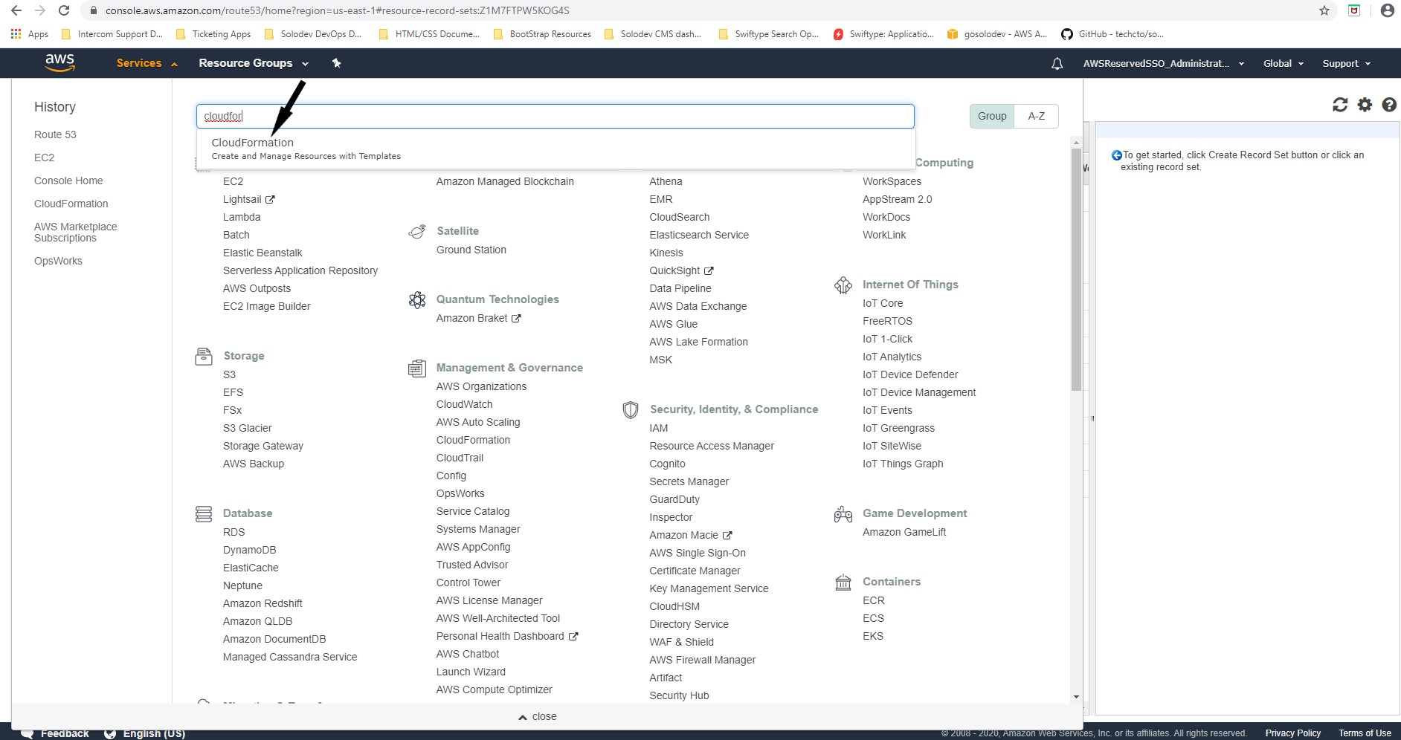Open AWS Marketplace Subscriptions from History
This screenshot has width=1401, height=740.
click(75, 233)
